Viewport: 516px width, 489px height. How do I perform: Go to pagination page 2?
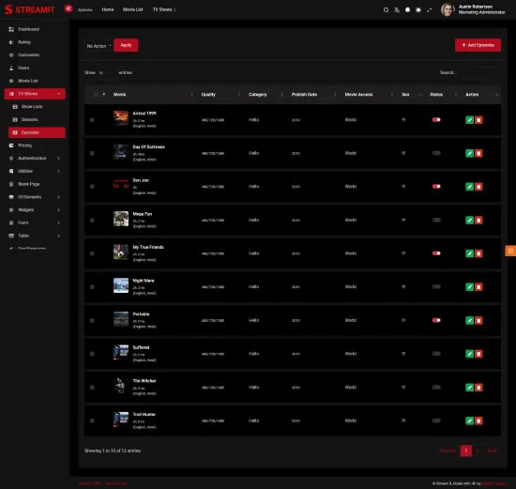(x=478, y=451)
